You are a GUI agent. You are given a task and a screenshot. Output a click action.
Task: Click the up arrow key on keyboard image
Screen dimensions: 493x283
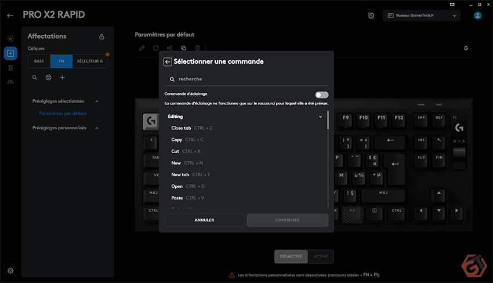point(438,195)
